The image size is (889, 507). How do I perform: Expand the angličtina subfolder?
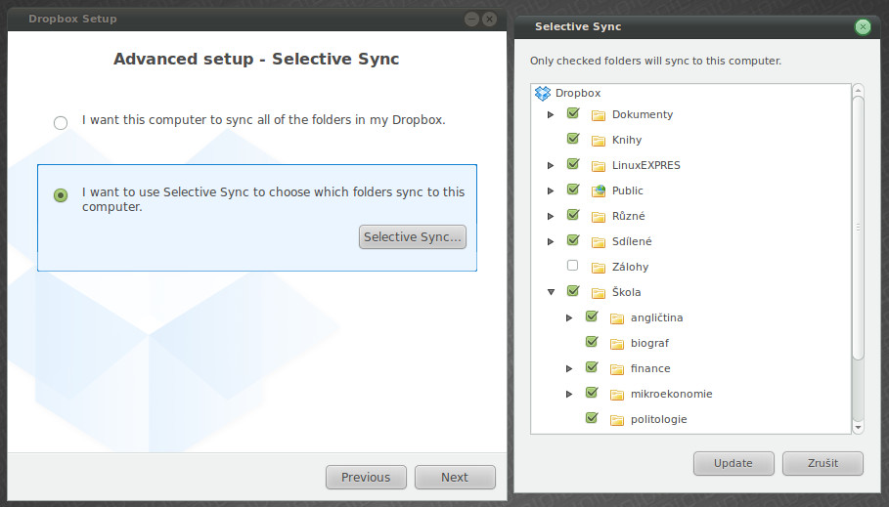click(569, 317)
